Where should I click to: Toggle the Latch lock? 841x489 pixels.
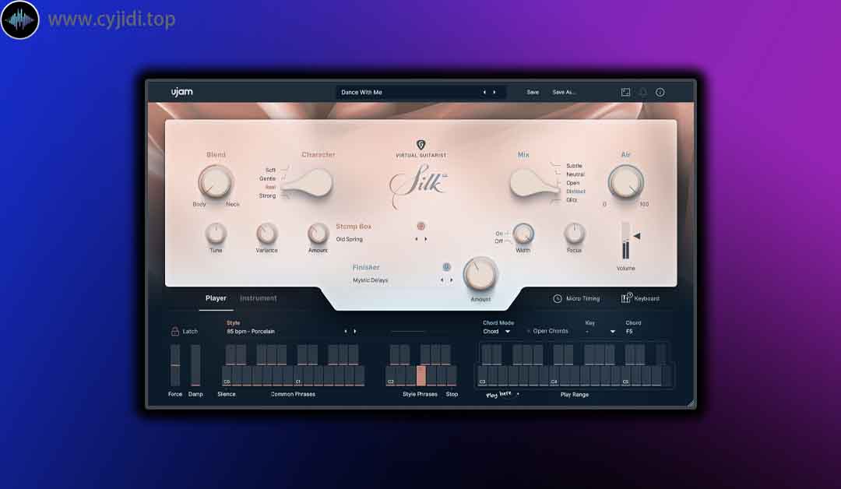(175, 332)
